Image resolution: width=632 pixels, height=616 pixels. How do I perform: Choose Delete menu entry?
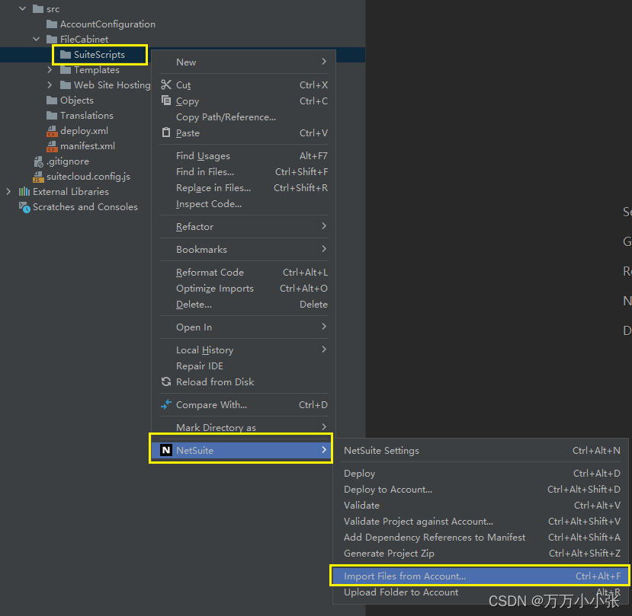[x=243, y=305]
